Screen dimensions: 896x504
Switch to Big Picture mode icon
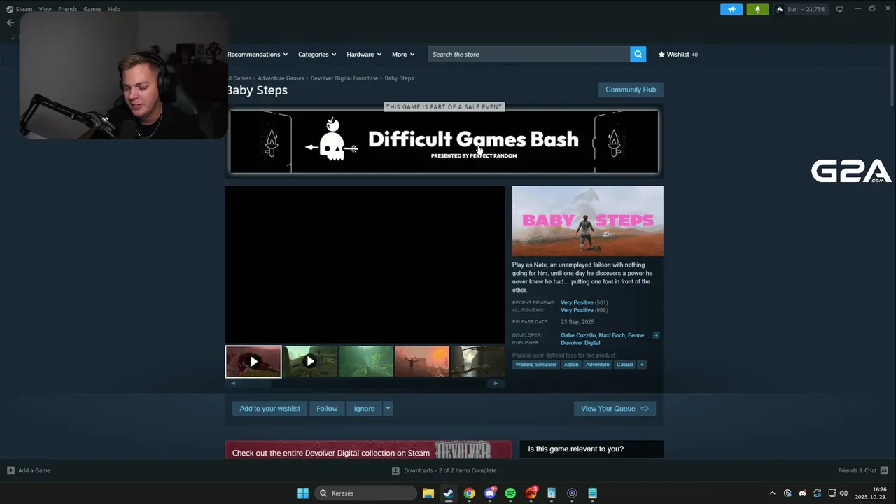pos(840,9)
